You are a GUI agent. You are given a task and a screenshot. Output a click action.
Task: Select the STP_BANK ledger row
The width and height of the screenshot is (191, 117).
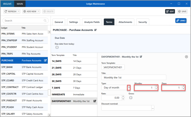pos(24,67)
